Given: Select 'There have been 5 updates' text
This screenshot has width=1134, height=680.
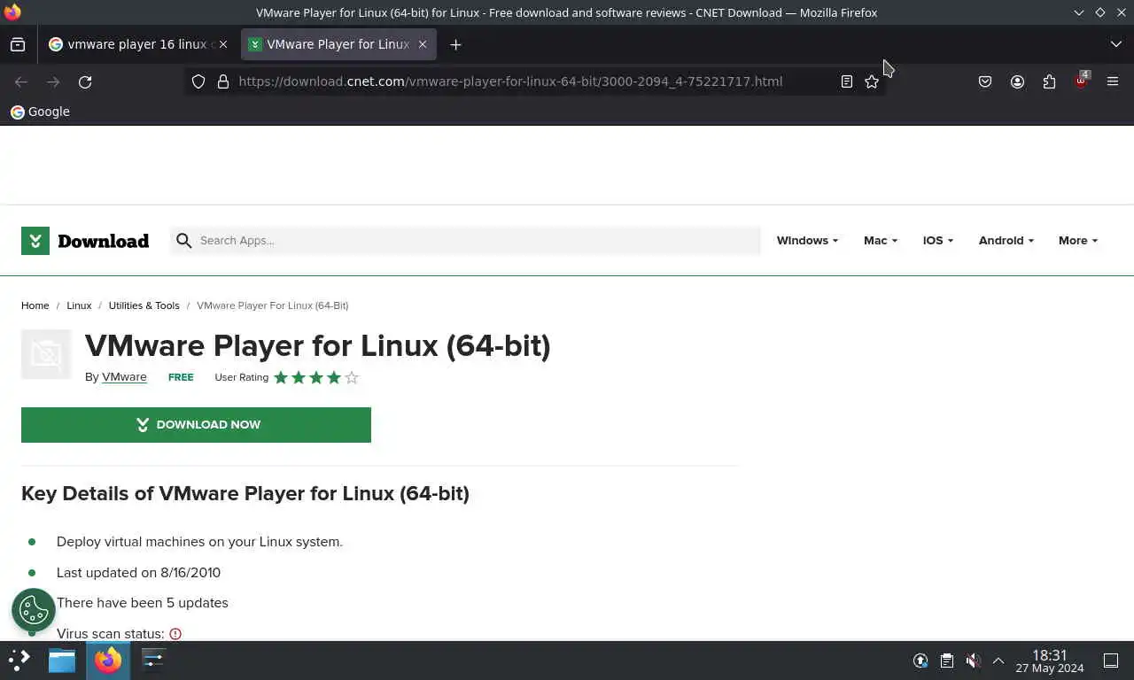Looking at the screenshot, I should pyautogui.click(x=143, y=603).
